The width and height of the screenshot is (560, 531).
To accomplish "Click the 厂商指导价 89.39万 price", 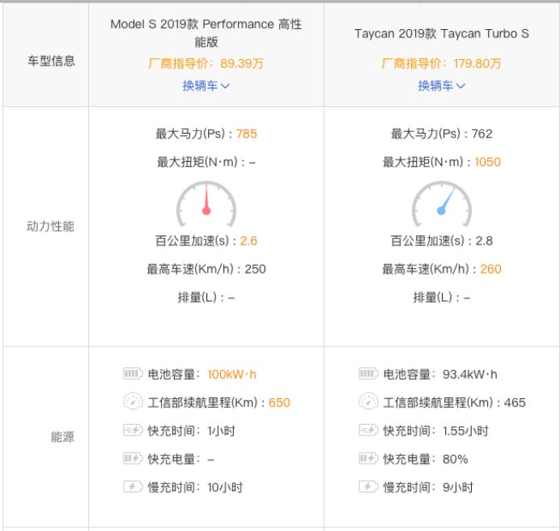I will [206, 64].
